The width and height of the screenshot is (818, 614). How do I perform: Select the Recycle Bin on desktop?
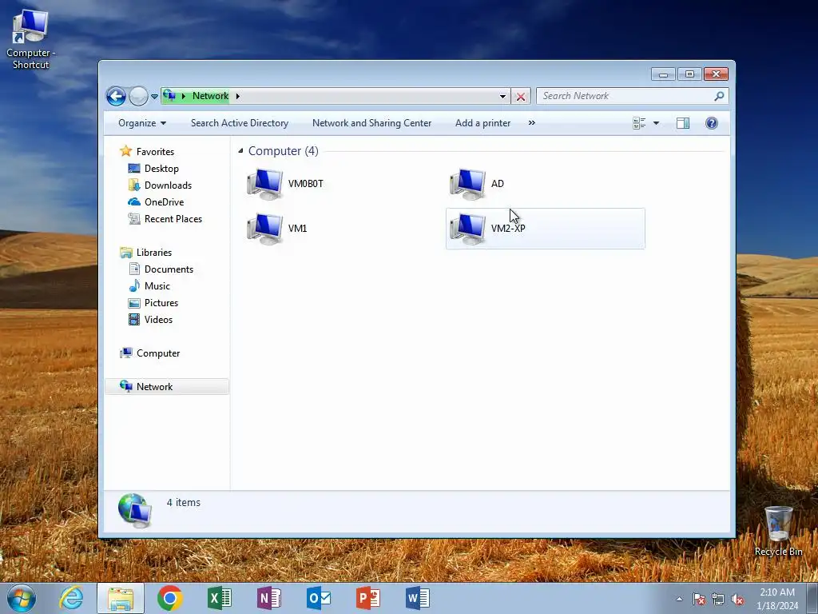click(x=778, y=532)
